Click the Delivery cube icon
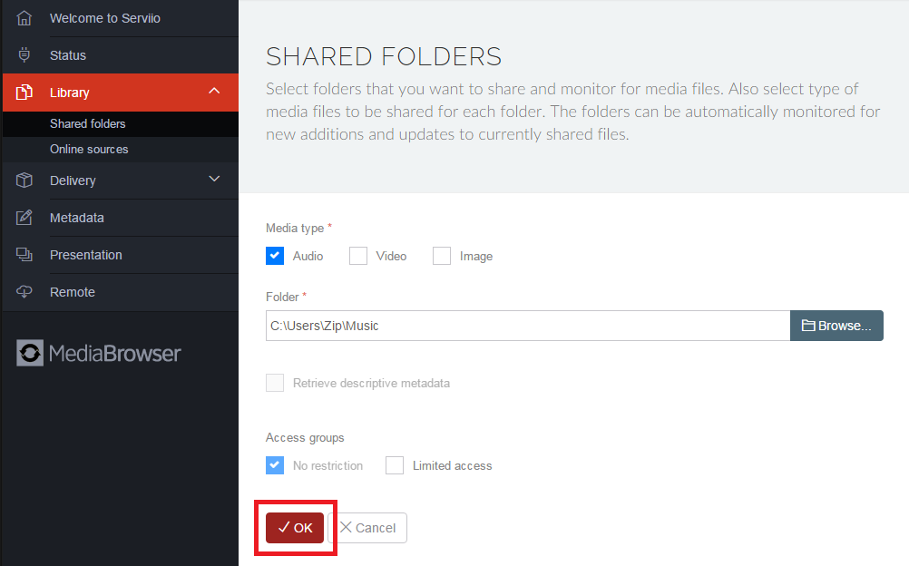 (24, 181)
